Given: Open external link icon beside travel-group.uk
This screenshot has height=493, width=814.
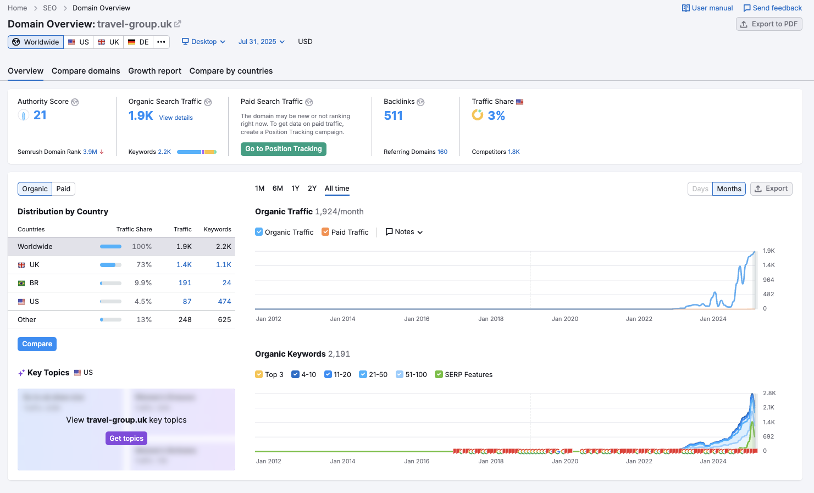Looking at the screenshot, I should tap(178, 24).
